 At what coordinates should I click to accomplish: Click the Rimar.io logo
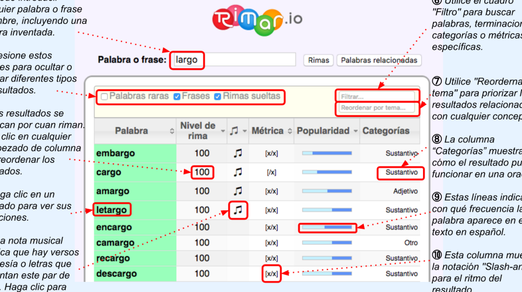[x=257, y=20]
